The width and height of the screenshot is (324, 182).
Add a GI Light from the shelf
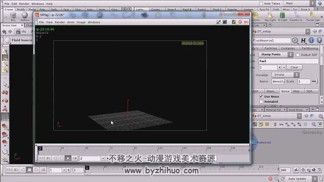[x=283, y=17]
